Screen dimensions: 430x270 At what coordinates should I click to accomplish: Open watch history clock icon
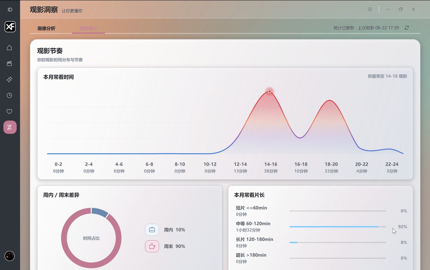[10, 96]
